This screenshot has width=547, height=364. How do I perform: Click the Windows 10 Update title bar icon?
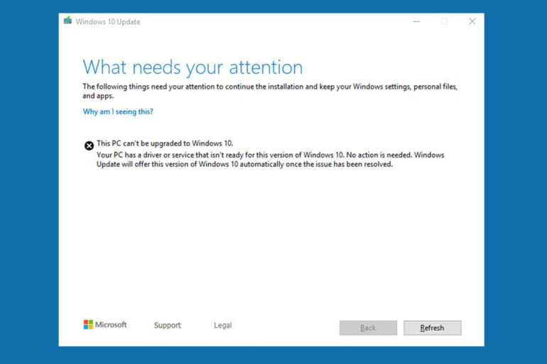(67, 21)
